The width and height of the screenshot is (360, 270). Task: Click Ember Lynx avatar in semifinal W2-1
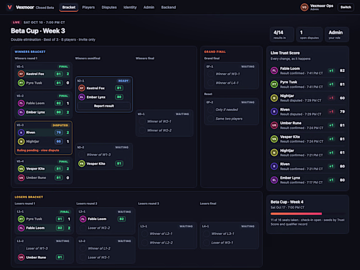81,97
